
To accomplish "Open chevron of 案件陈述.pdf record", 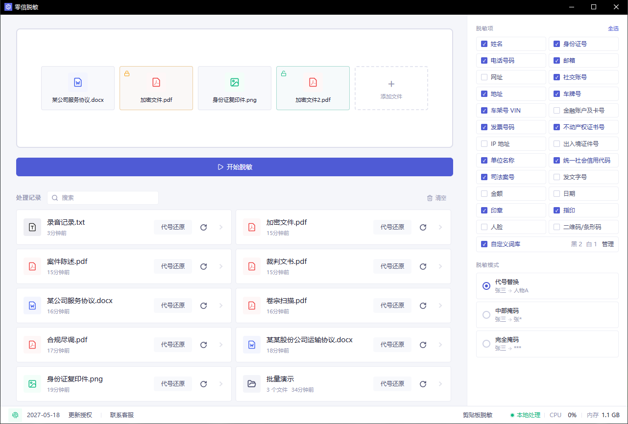I will pyautogui.click(x=221, y=266).
